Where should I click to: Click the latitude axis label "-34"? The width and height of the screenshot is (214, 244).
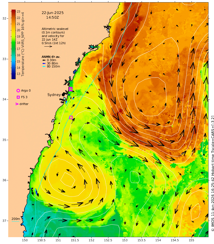tap(4, 99)
